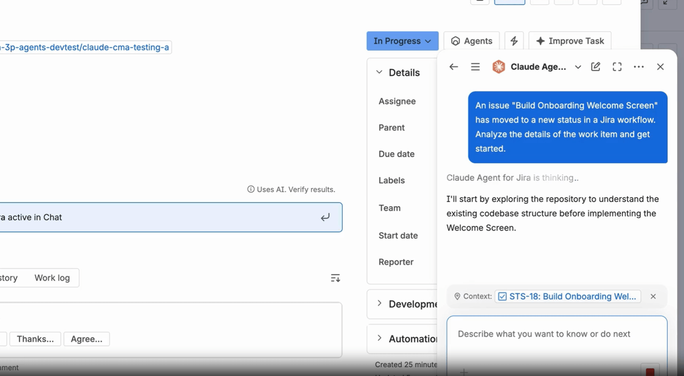
Task: Expand chat panel to fullscreen
Action: point(617,67)
